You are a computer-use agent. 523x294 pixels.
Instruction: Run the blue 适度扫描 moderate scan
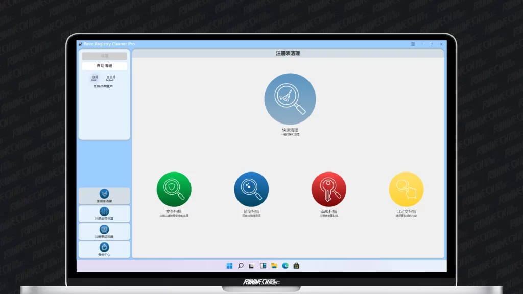(x=251, y=189)
